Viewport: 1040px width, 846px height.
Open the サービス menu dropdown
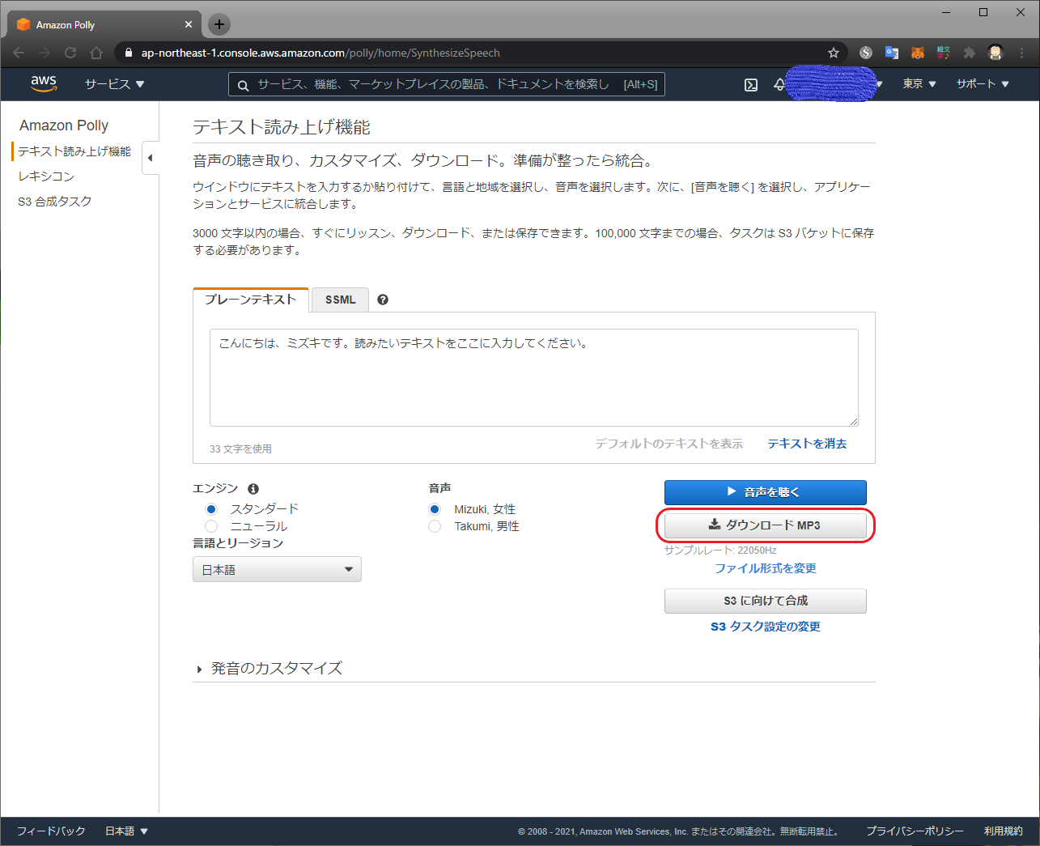[x=114, y=84]
